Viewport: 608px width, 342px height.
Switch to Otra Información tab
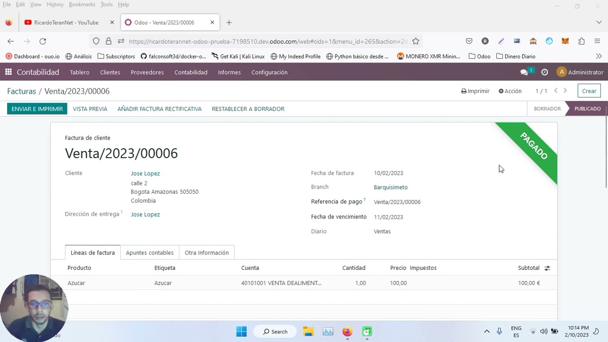click(207, 253)
